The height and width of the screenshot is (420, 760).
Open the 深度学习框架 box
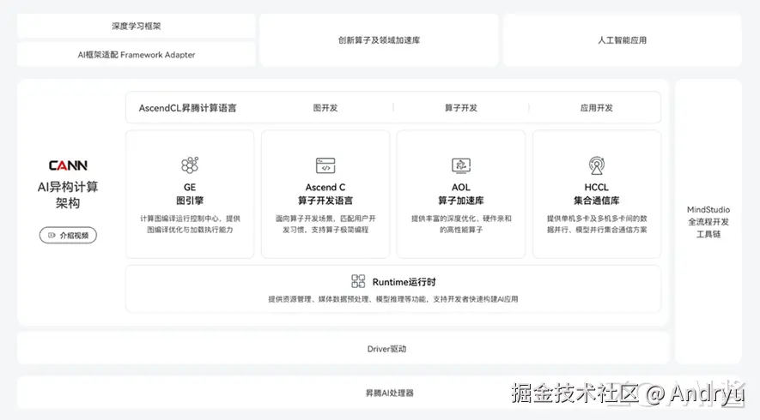[137, 26]
